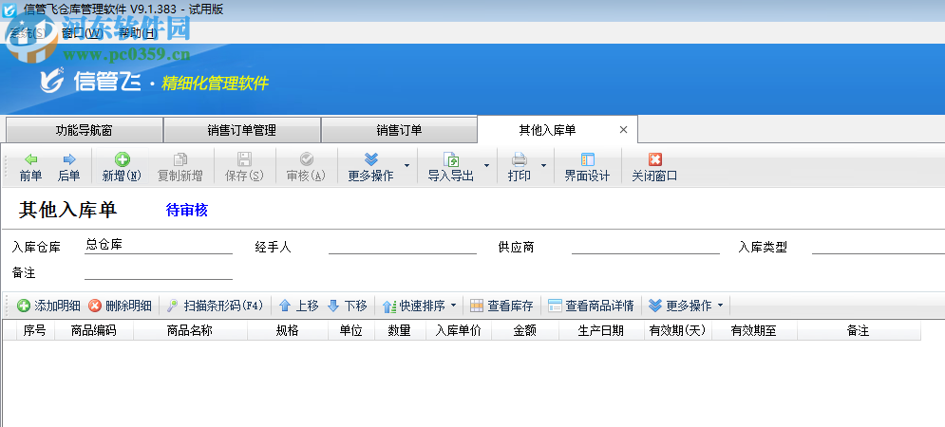
Task: Click the 数量 column header
Action: tap(400, 330)
